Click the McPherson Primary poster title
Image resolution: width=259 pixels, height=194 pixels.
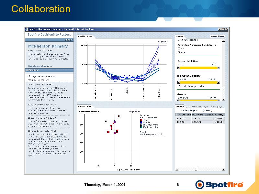[x=48, y=46]
